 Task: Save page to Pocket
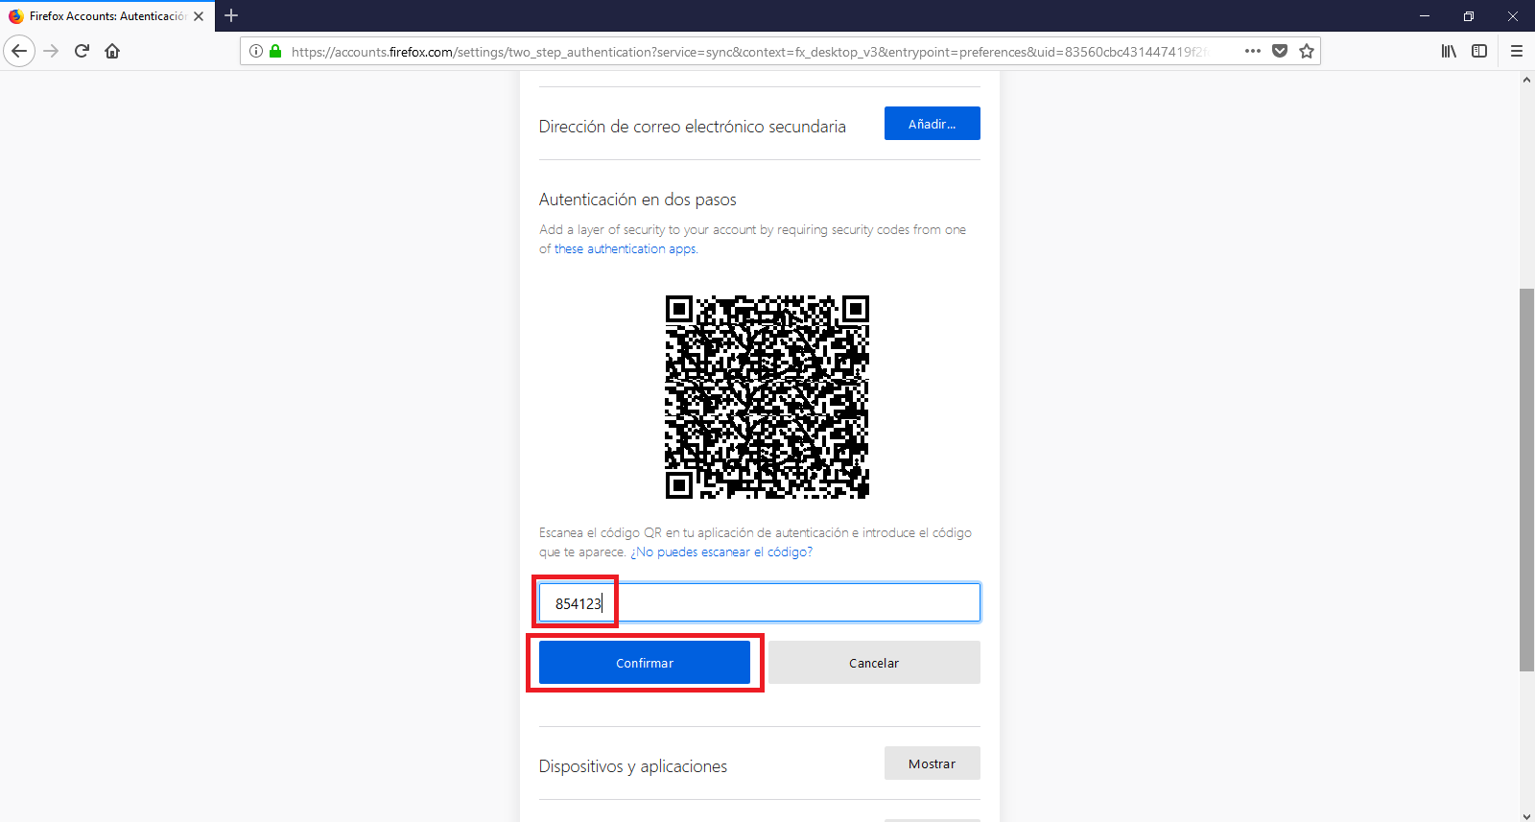1280,51
